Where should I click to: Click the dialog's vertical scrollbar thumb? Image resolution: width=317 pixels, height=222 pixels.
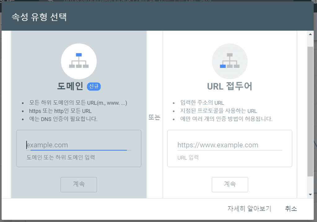click(x=310, y=111)
